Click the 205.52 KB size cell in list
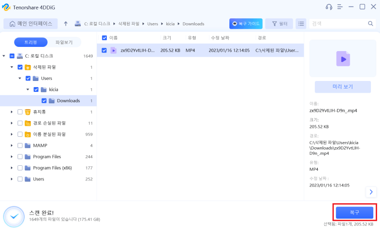 [170, 50]
